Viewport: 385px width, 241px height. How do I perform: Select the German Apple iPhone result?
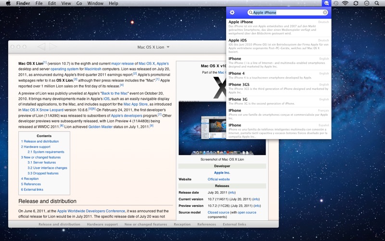click(278, 27)
